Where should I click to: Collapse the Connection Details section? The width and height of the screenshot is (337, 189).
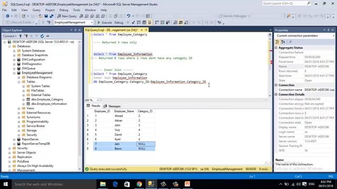point(276,94)
